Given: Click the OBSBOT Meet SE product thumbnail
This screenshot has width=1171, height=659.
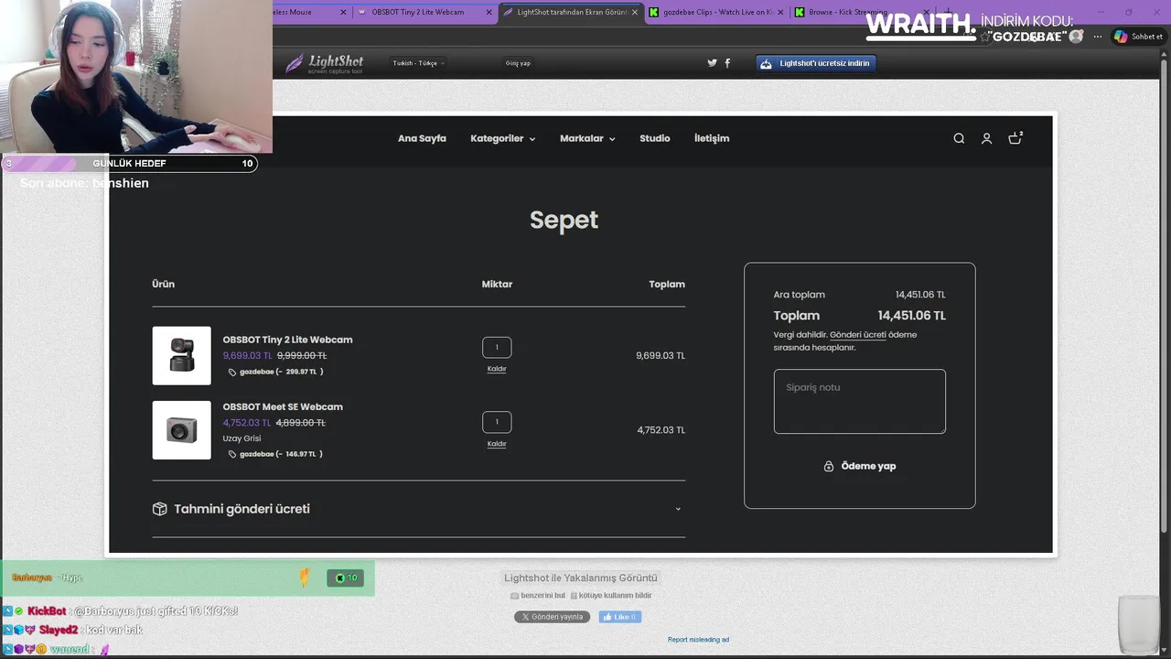Looking at the screenshot, I should pos(181,430).
